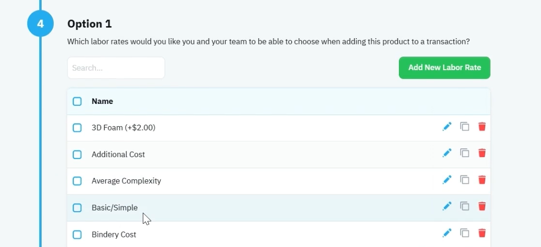
Task: Edit the 3D Foam labor rate
Action: [x=447, y=127]
